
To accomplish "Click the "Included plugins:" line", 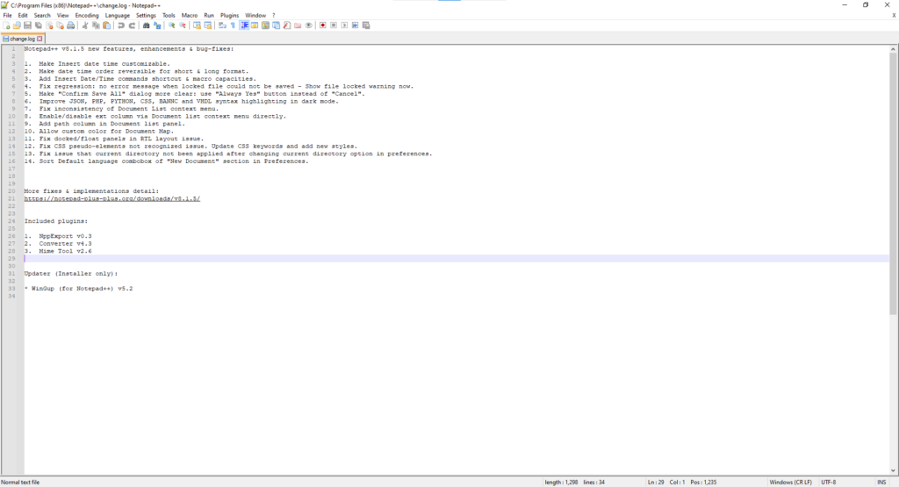I will (x=56, y=221).
